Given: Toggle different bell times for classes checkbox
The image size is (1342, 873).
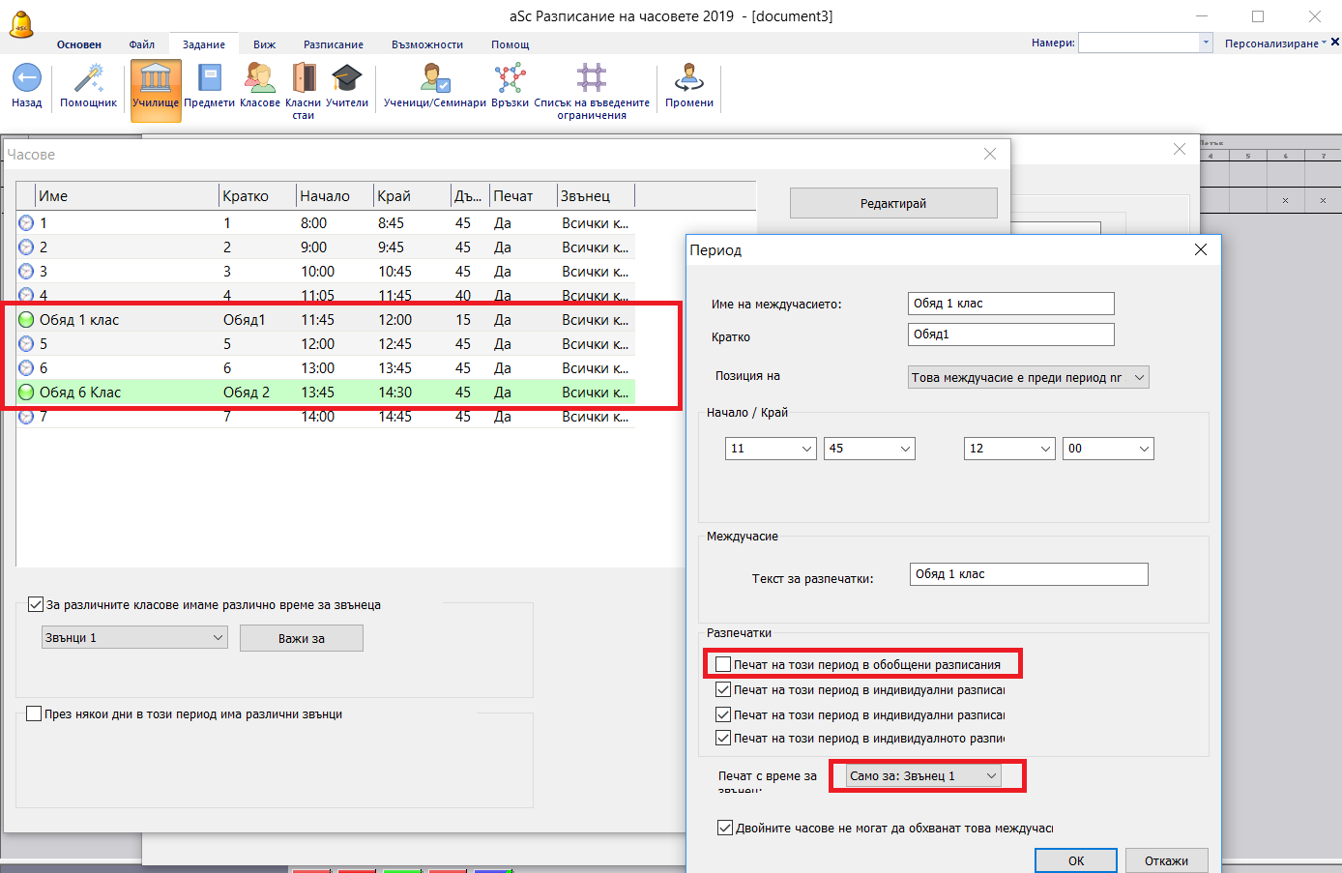Looking at the screenshot, I should (36, 605).
